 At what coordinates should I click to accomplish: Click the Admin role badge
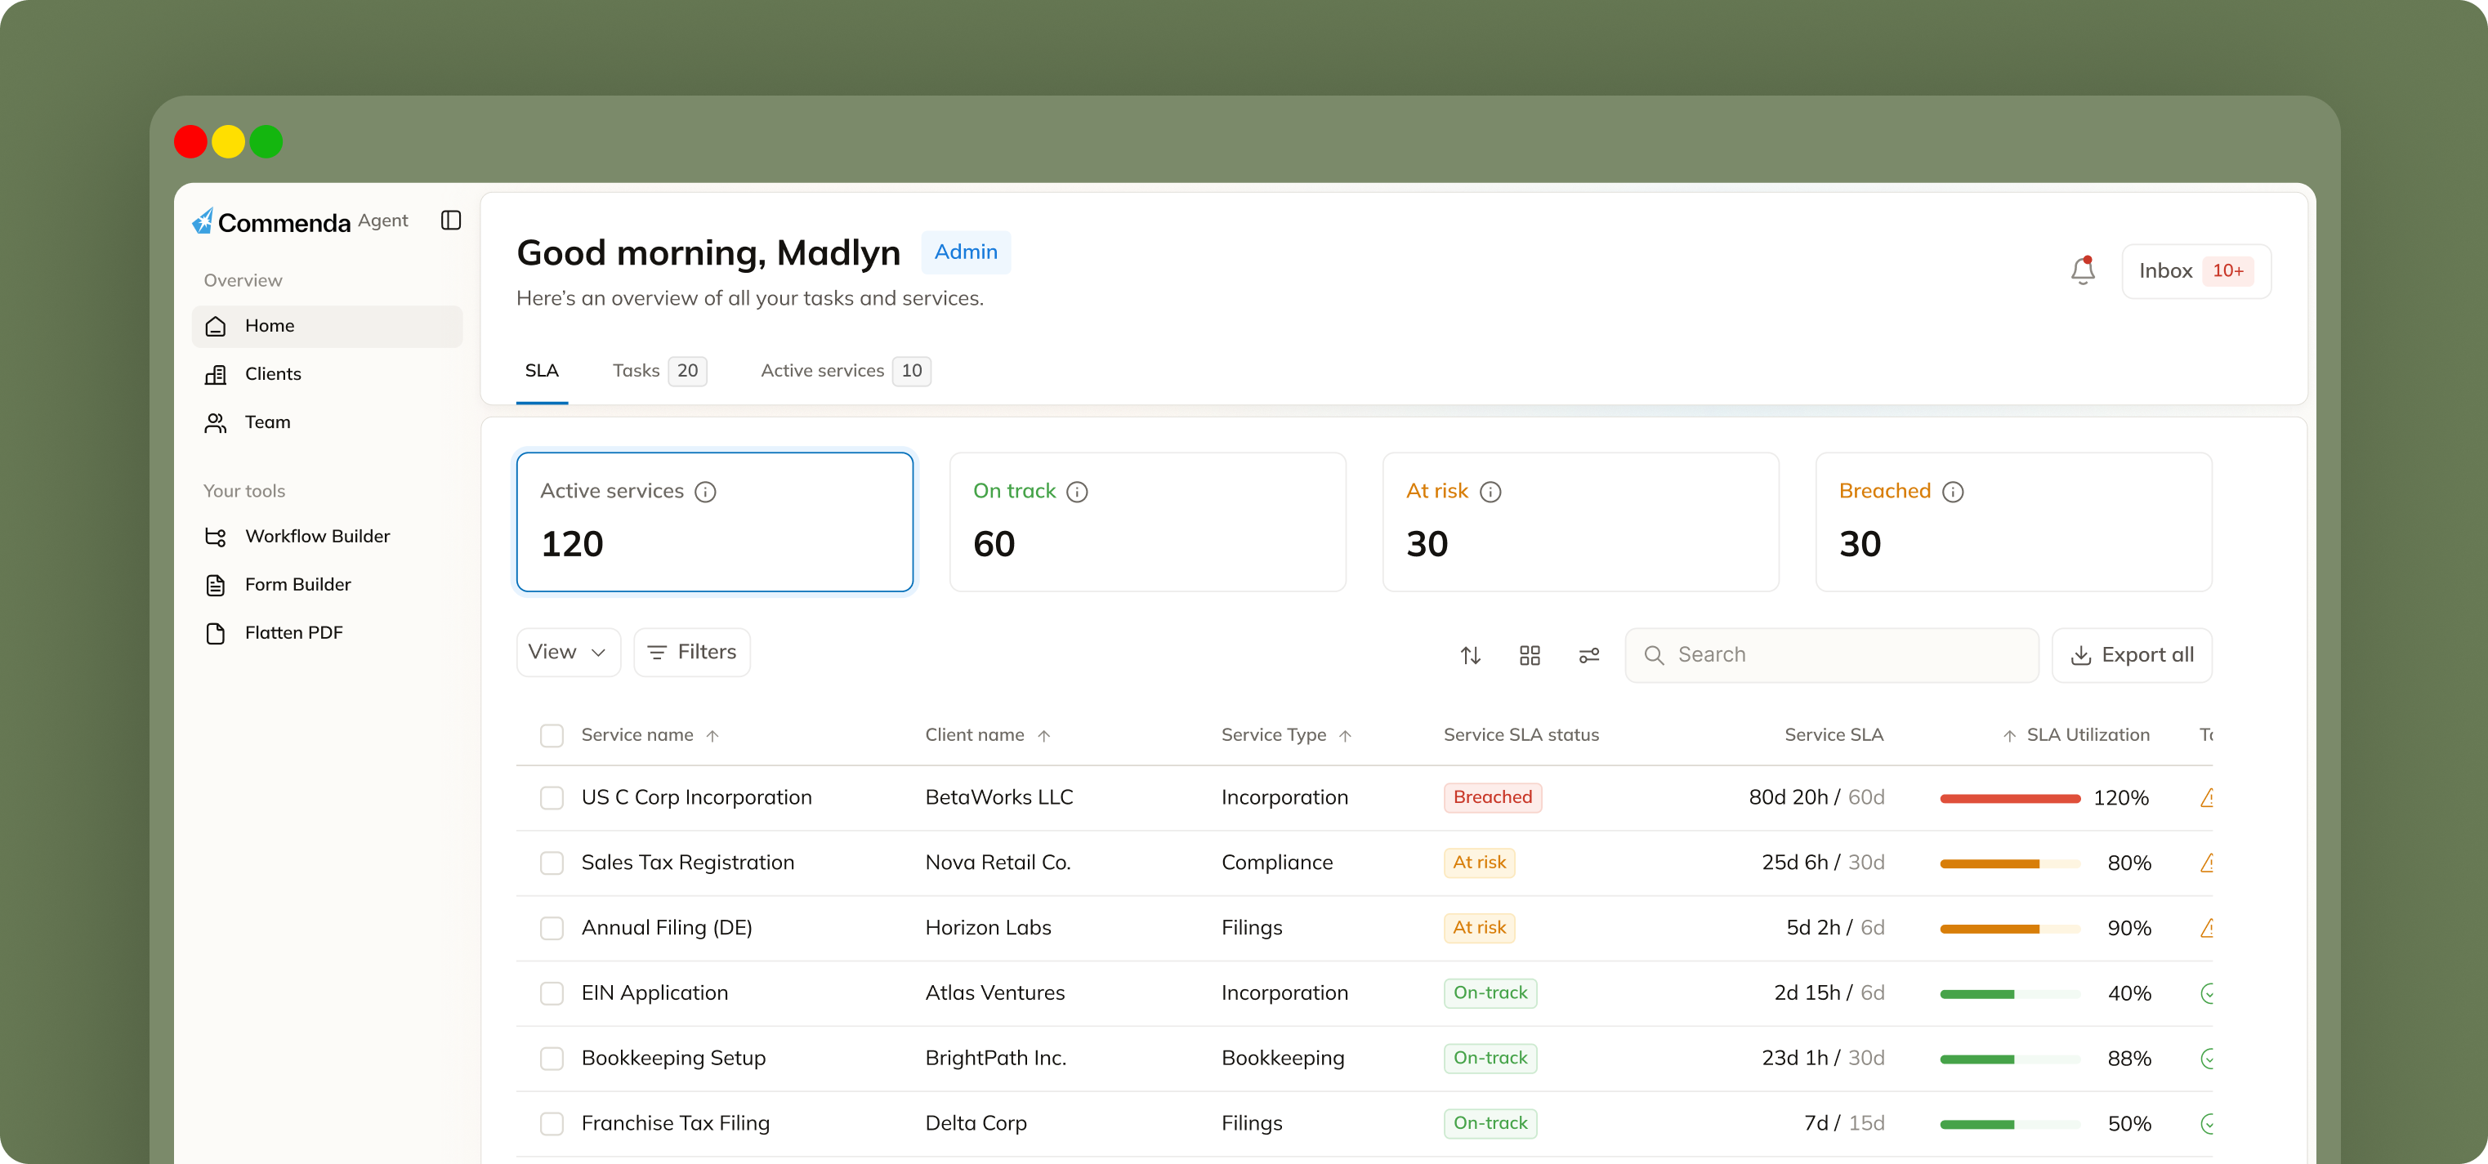[966, 252]
